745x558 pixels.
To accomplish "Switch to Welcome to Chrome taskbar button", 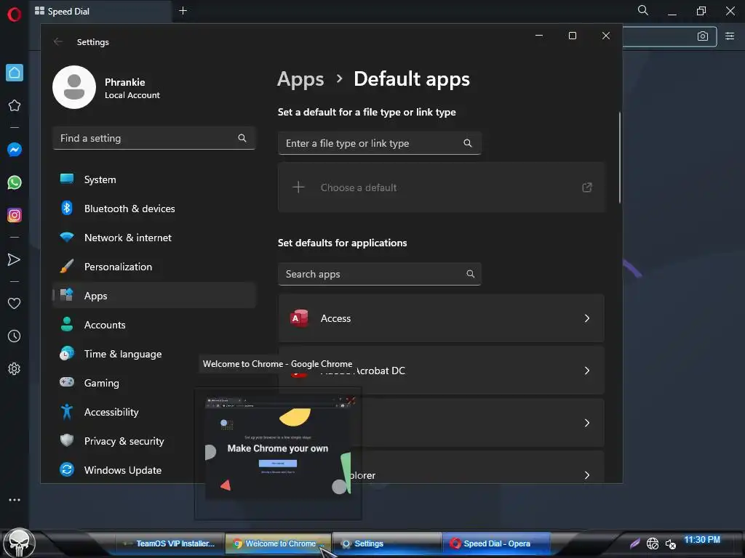I will [x=279, y=543].
